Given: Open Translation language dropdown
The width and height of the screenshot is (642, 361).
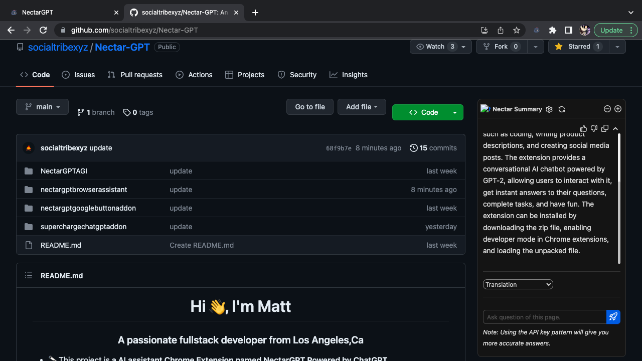Looking at the screenshot, I should 518,284.
